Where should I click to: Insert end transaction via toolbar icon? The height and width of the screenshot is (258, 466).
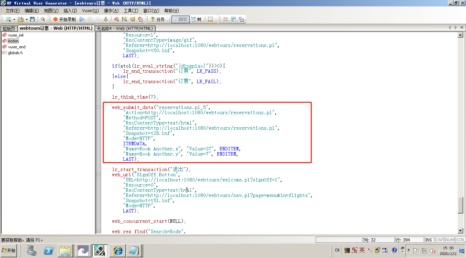132,19
